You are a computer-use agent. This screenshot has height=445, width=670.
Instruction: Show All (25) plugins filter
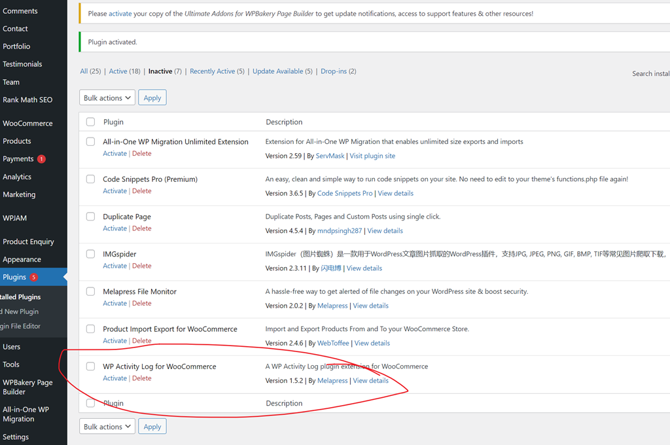tap(90, 71)
